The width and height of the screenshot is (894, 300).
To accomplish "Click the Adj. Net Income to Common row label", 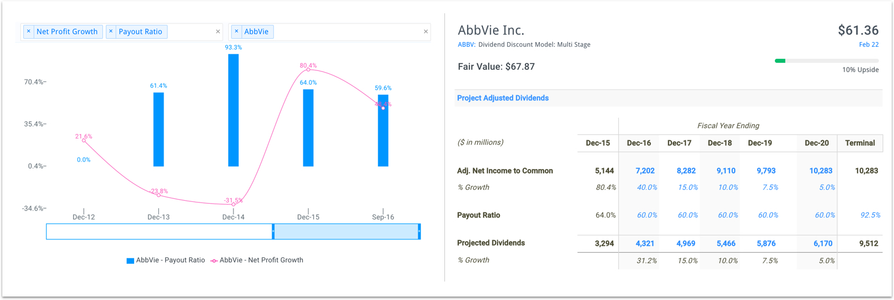I will (x=505, y=171).
